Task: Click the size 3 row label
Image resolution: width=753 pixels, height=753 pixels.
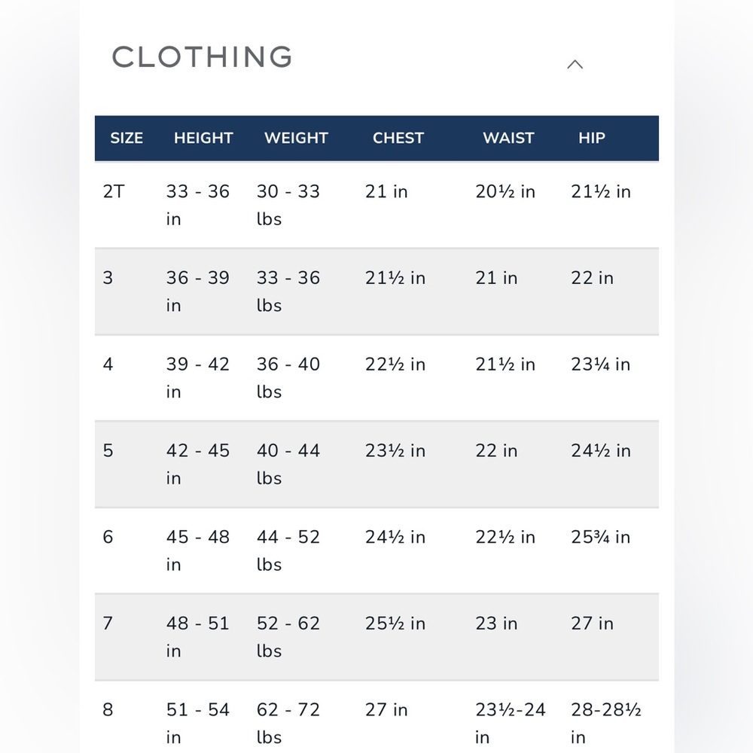Action: click(108, 278)
